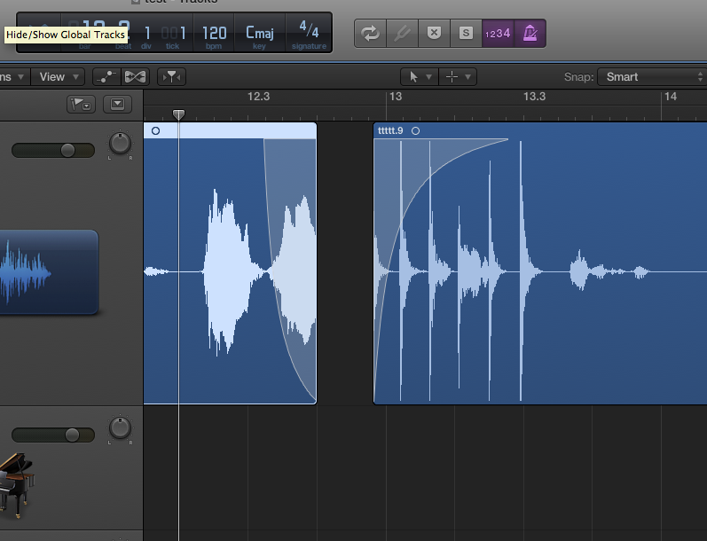
Task: Click loop circle icon beside ttttt.9
Action: tap(415, 130)
